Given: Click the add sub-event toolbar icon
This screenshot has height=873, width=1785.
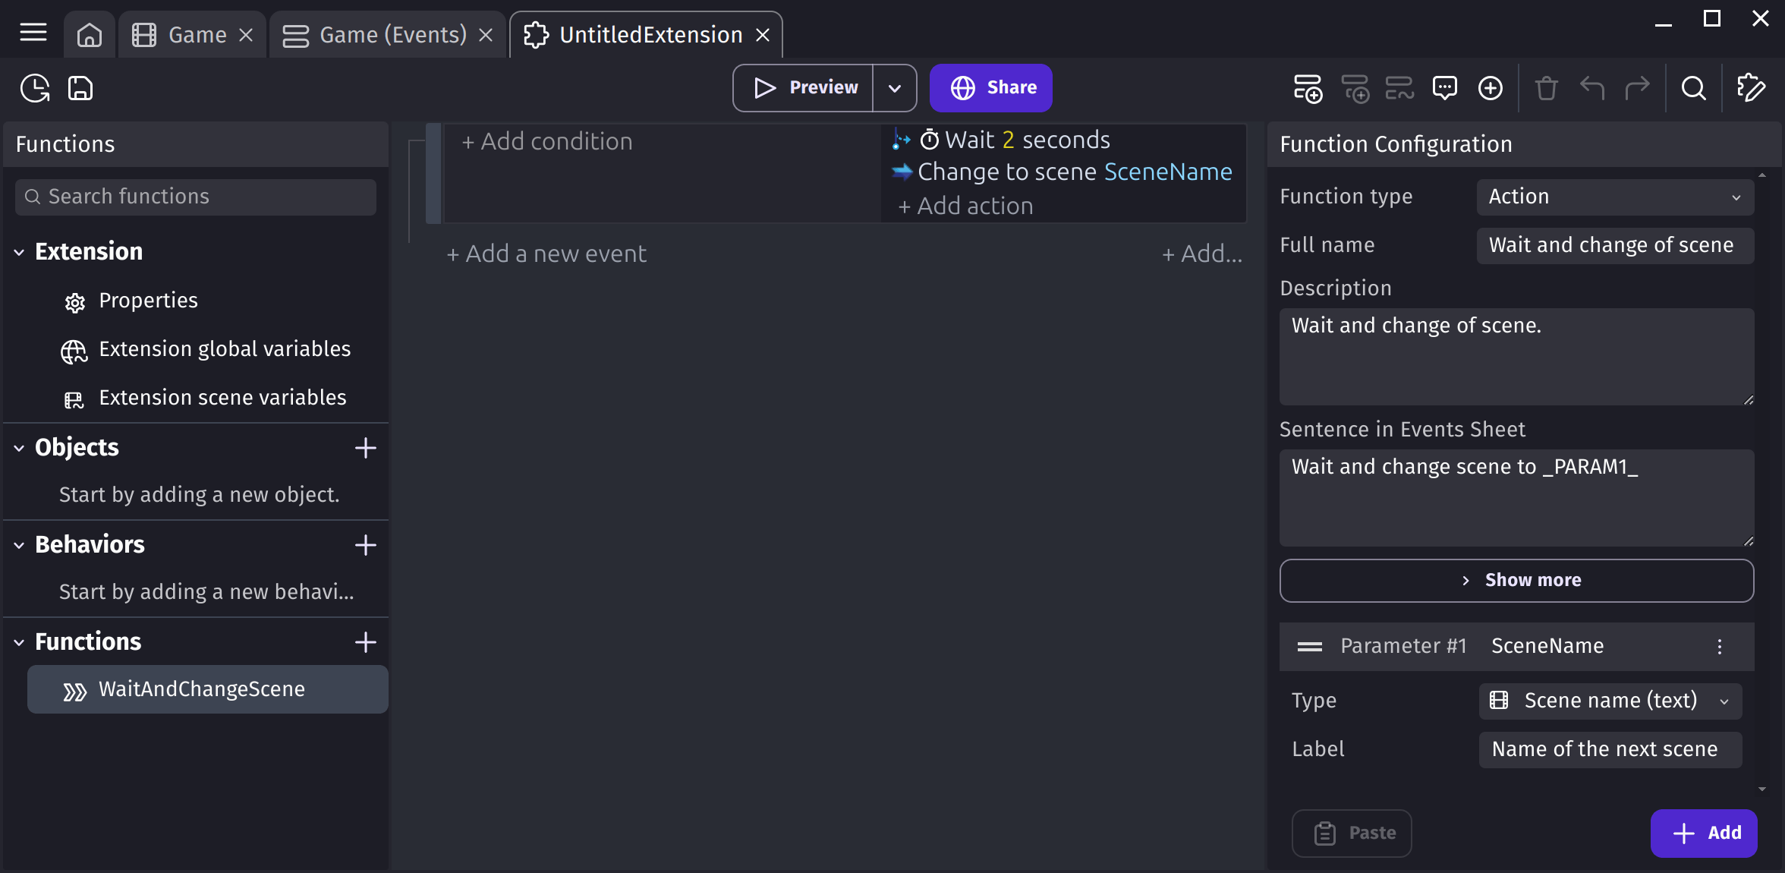Looking at the screenshot, I should pos(1355,88).
